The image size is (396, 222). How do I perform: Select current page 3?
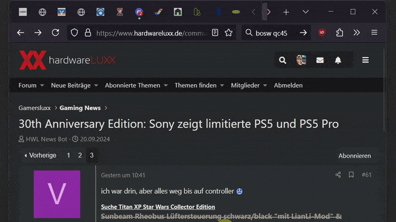[x=92, y=155]
